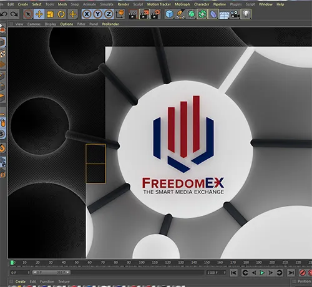Add a Light object
312x287 pixels.
(246, 14)
